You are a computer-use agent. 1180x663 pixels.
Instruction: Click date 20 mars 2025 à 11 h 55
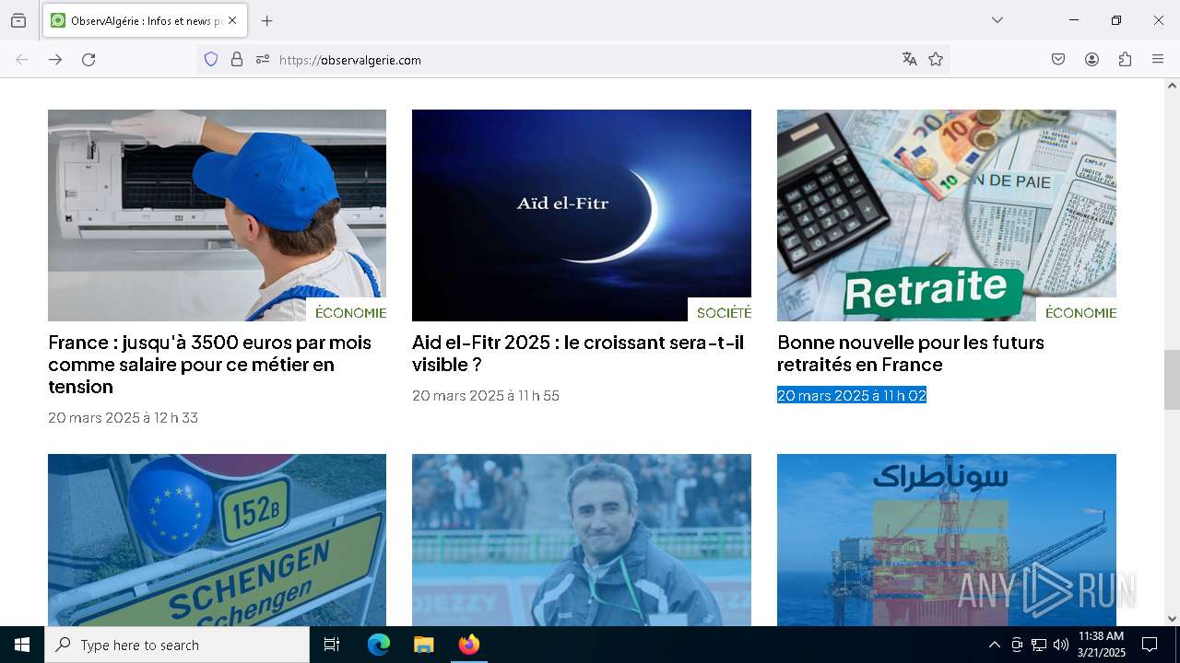pos(486,395)
